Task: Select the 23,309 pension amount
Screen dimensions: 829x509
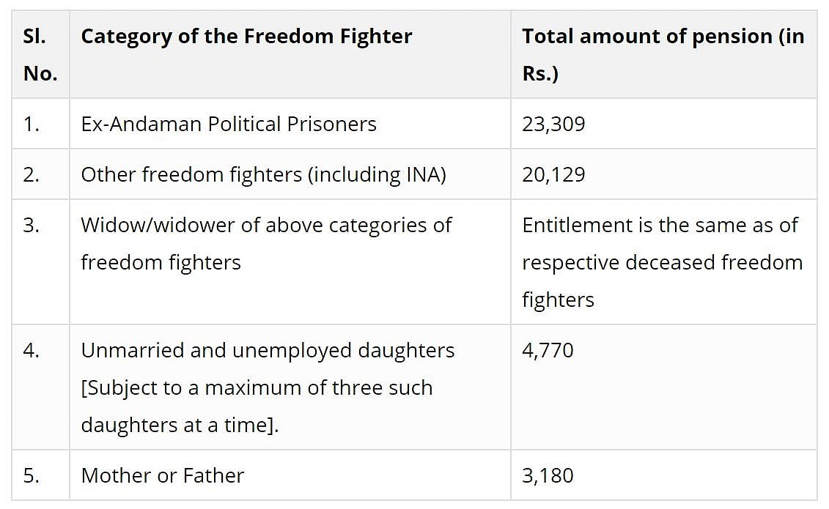Action: [553, 124]
